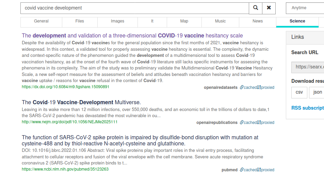The height and width of the screenshot is (174, 324).
Task: Switch to the Images tab
Action: point(117,21)
